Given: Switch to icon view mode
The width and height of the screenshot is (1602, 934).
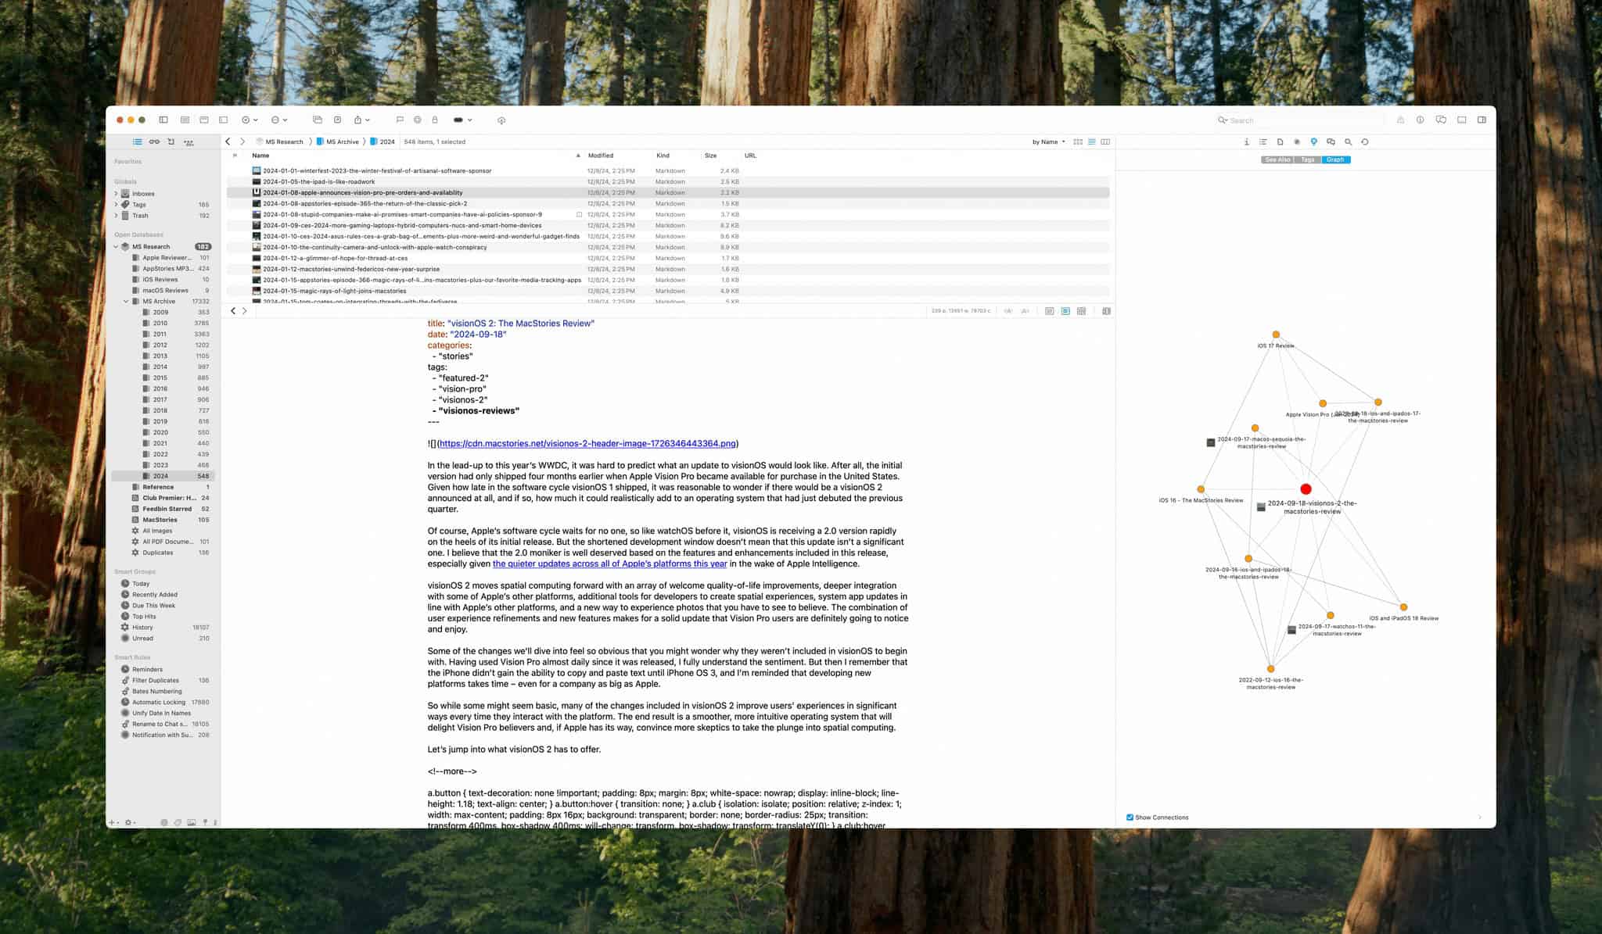Looking at the screenshot, I should [x=1078, y=141].
